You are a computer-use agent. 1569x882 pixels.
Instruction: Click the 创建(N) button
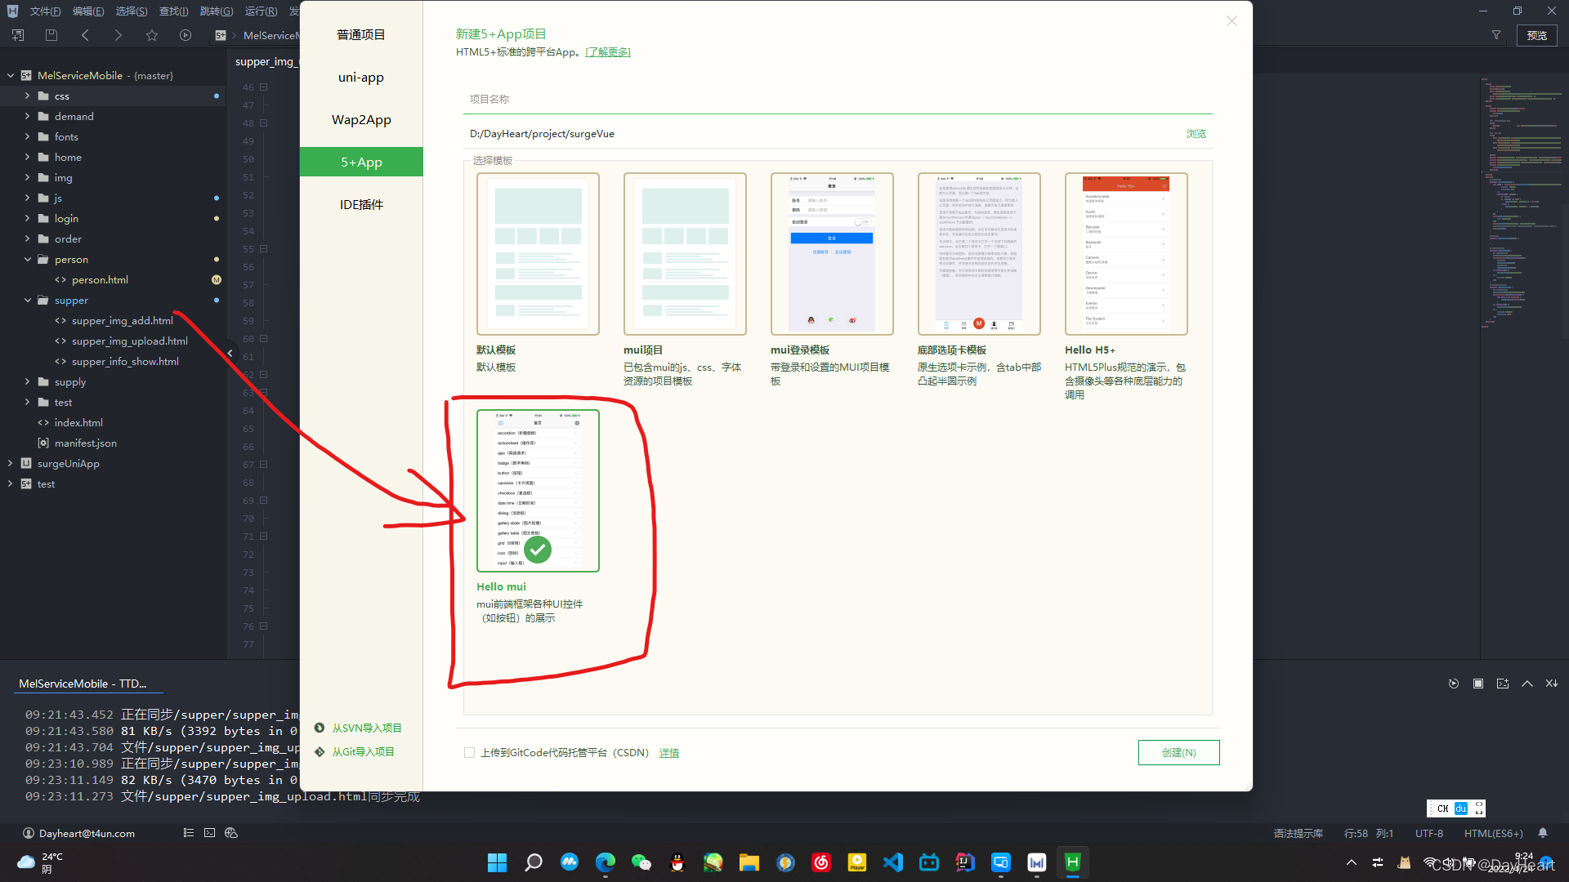[x=1178, y=752]
